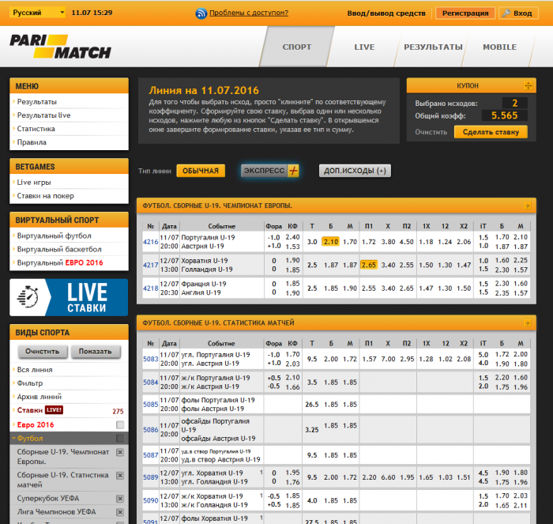Click the RSS access problems icon
Viewport: 553px width, 524px height.
(x=201, y=13)
